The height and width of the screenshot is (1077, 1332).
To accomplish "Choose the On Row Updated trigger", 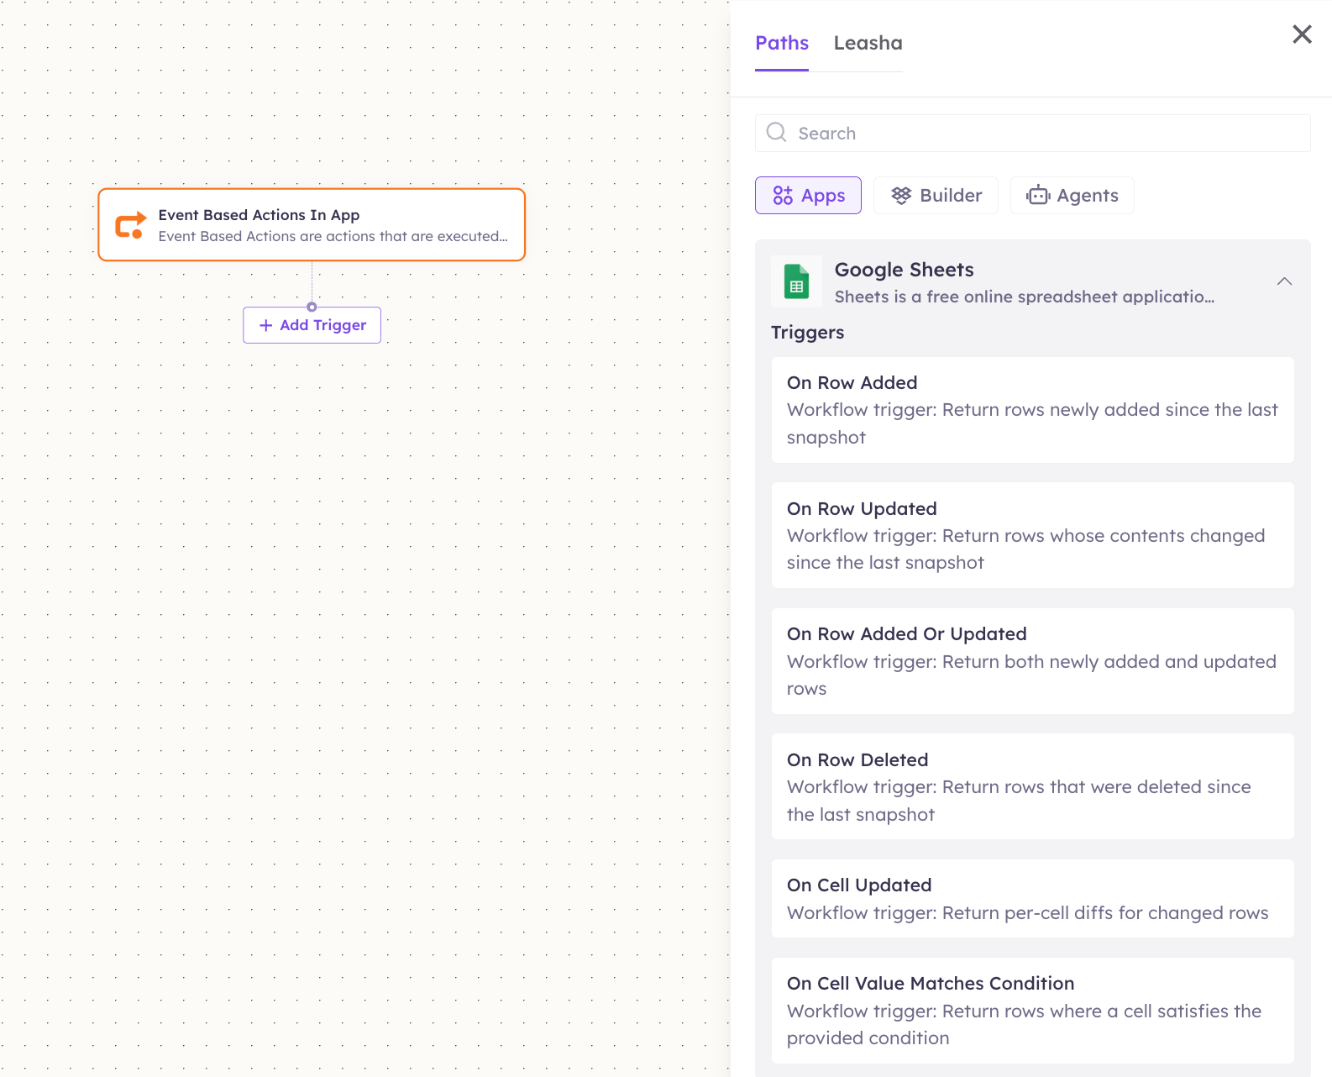I will pos(1032,535).
